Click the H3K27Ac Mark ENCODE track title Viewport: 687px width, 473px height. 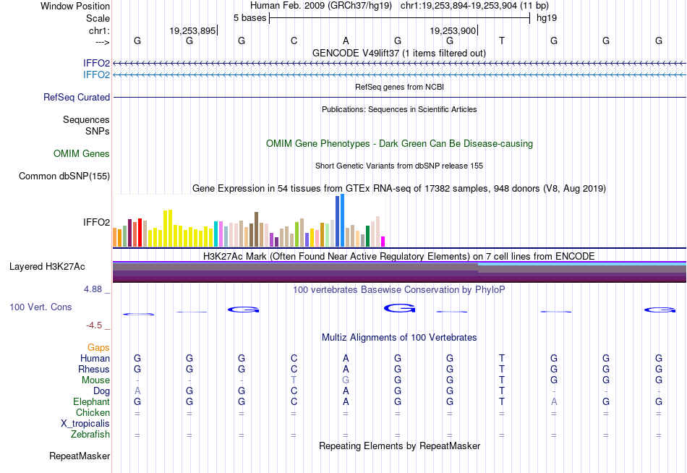coord(399,257)
